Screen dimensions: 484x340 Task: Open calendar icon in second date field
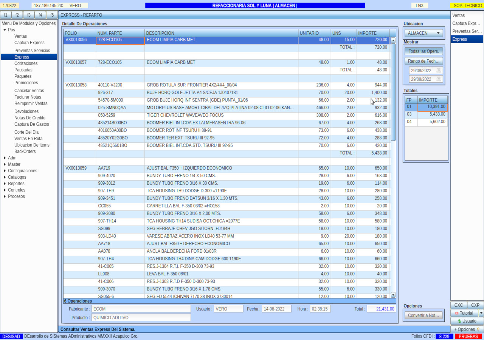point(439,79)
